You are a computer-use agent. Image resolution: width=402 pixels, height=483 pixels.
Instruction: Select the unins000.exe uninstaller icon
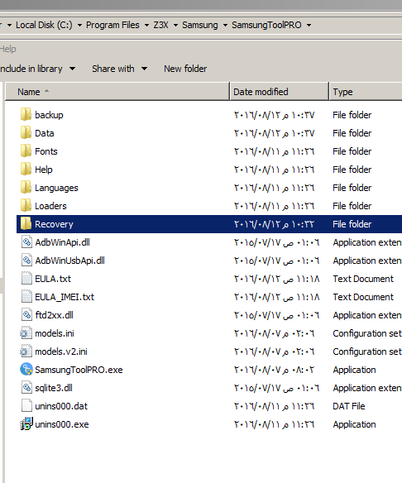[26, 423]
